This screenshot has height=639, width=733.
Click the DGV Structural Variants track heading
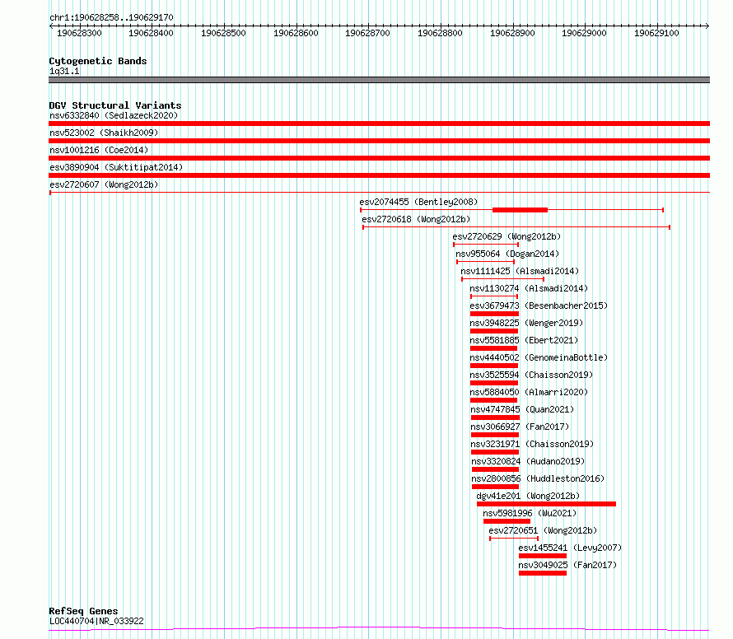(x=115, y=105)
